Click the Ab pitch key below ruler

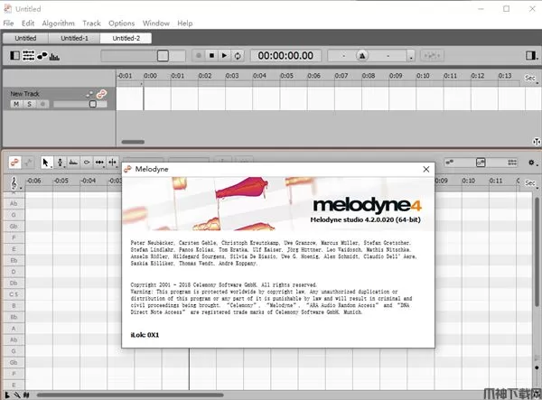(14, 203)
